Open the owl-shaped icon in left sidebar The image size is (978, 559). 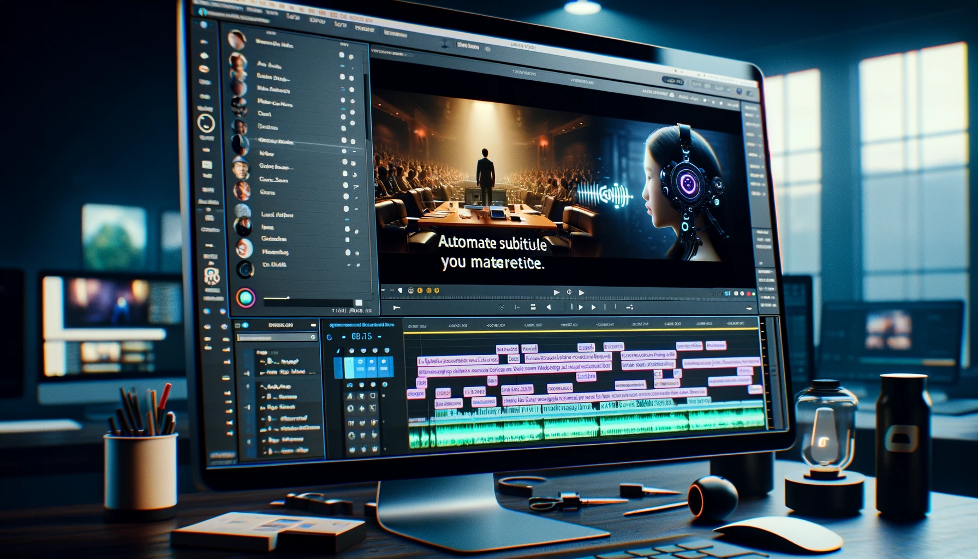point(211,276)
